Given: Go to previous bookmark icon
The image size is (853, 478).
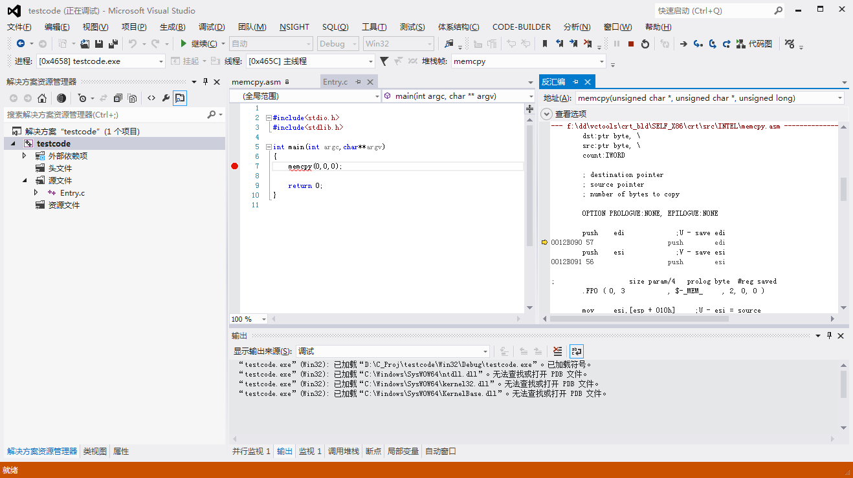Looking at the screenshot, I should click(x=559, y=43).
